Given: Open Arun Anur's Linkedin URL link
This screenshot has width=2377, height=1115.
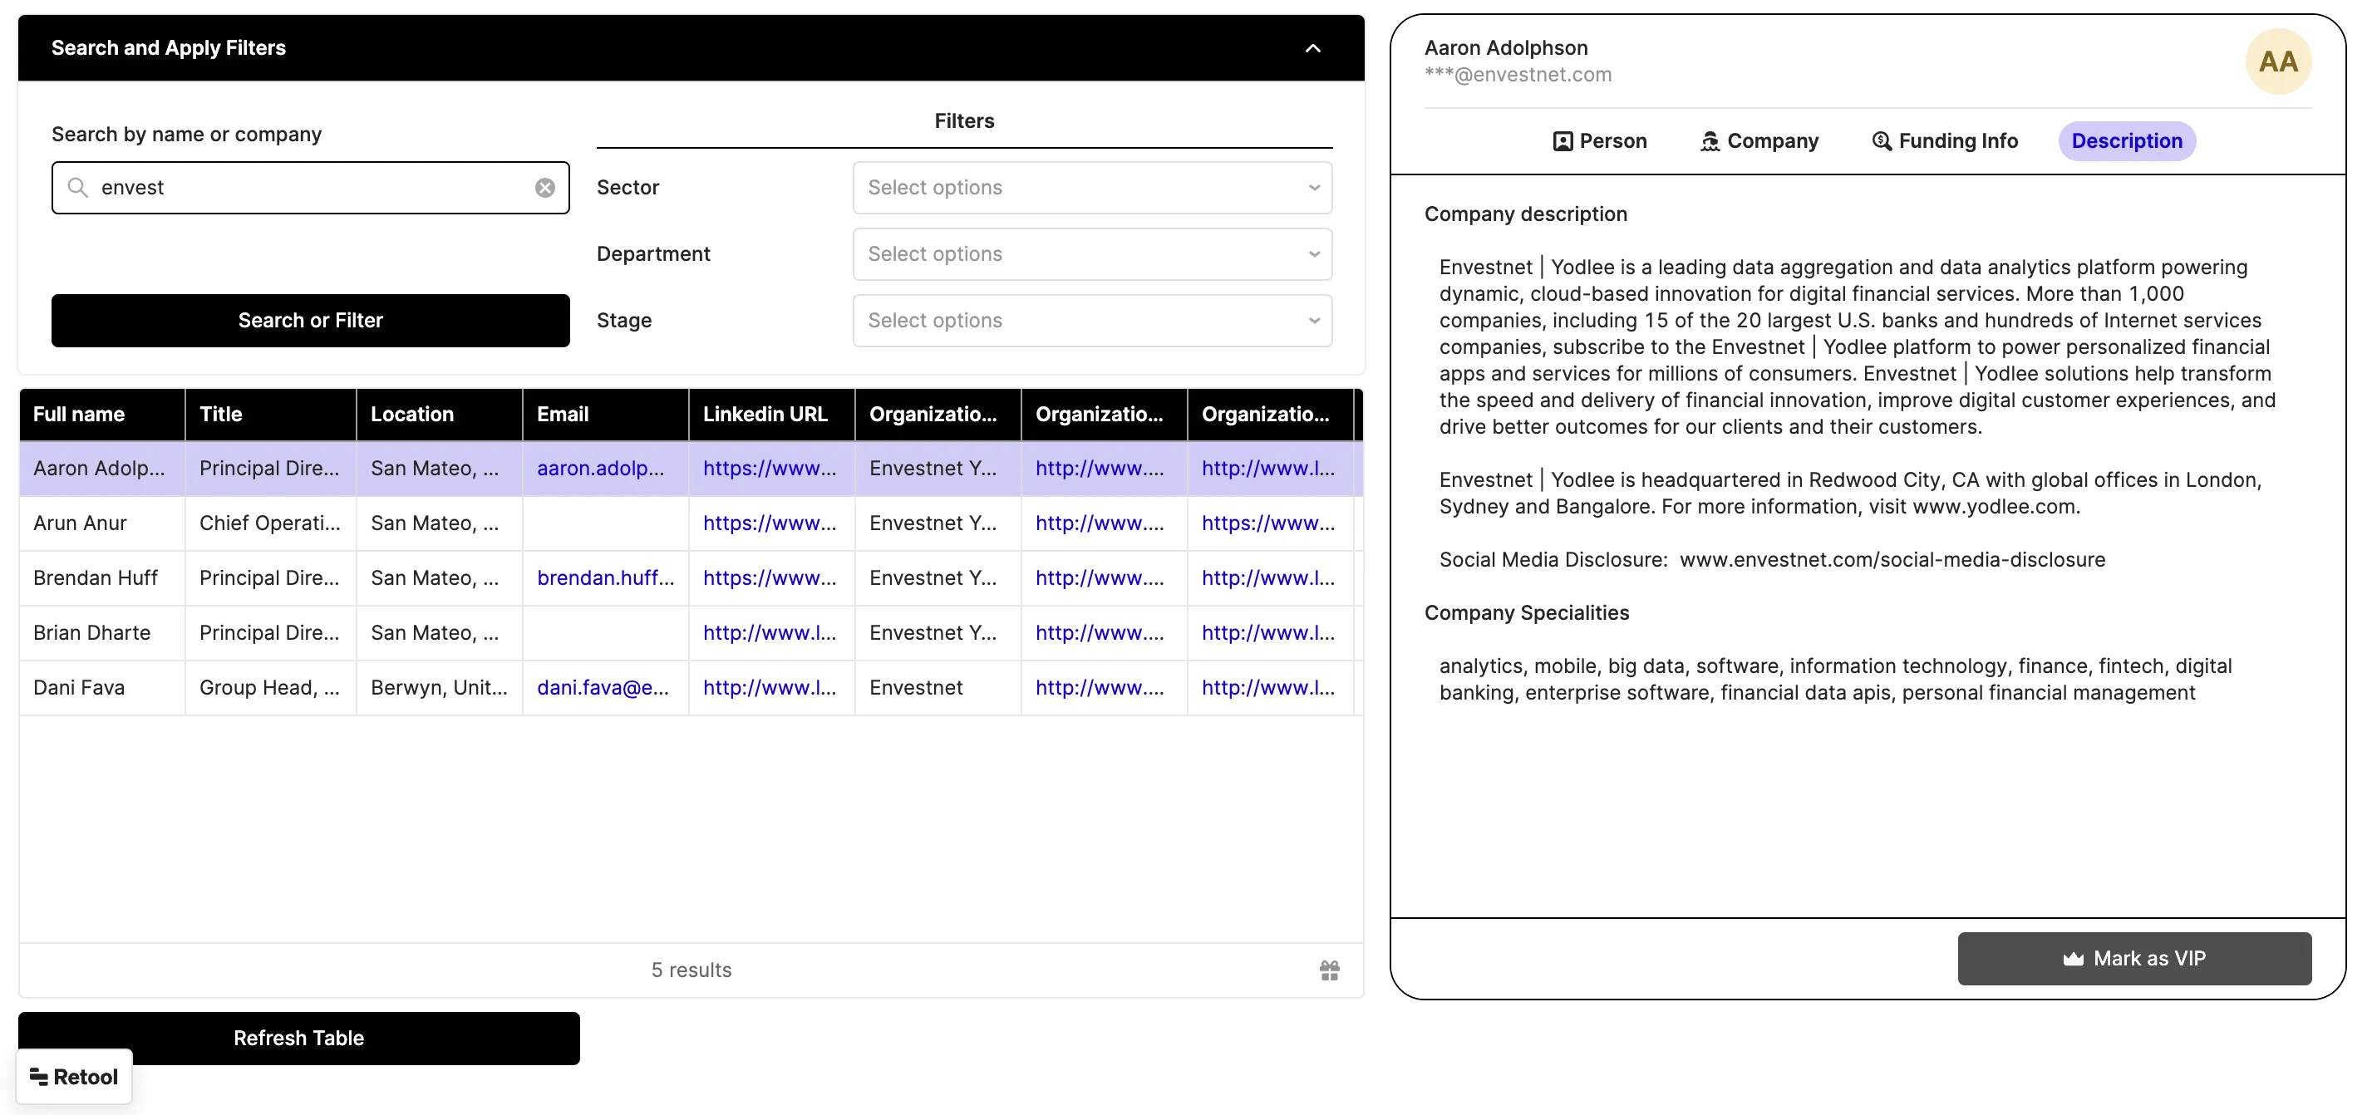Looking at the screenshot, I should [x=770, y=523].
